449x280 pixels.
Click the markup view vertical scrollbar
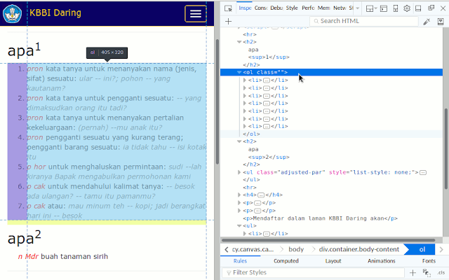click(x=446, y=148)
